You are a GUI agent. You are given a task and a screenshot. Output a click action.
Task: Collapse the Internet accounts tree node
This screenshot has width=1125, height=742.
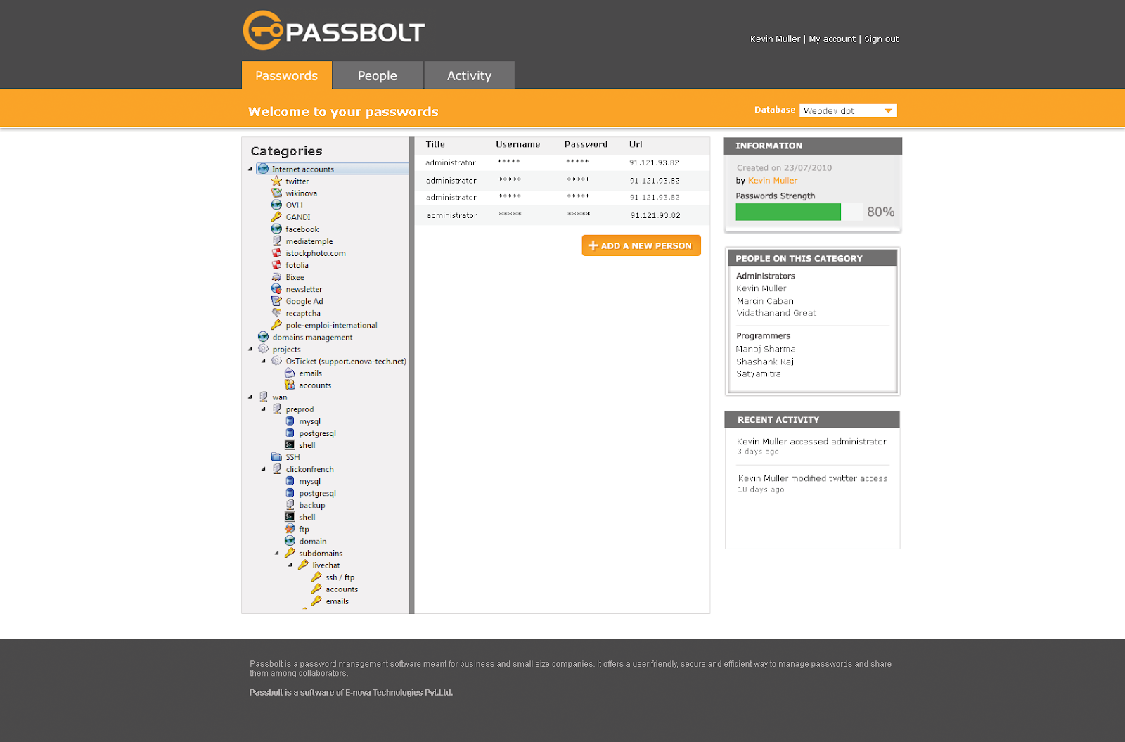250,169
